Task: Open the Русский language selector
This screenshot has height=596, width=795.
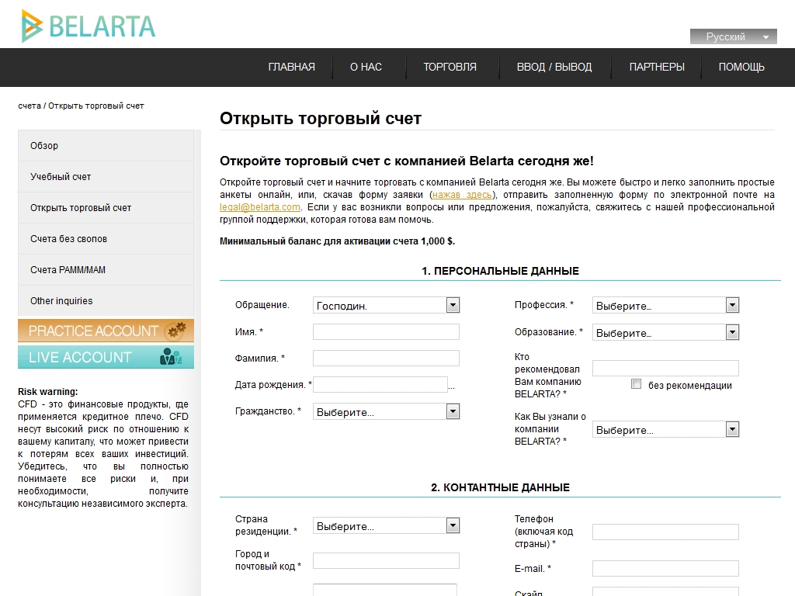Action: (733, 36)
